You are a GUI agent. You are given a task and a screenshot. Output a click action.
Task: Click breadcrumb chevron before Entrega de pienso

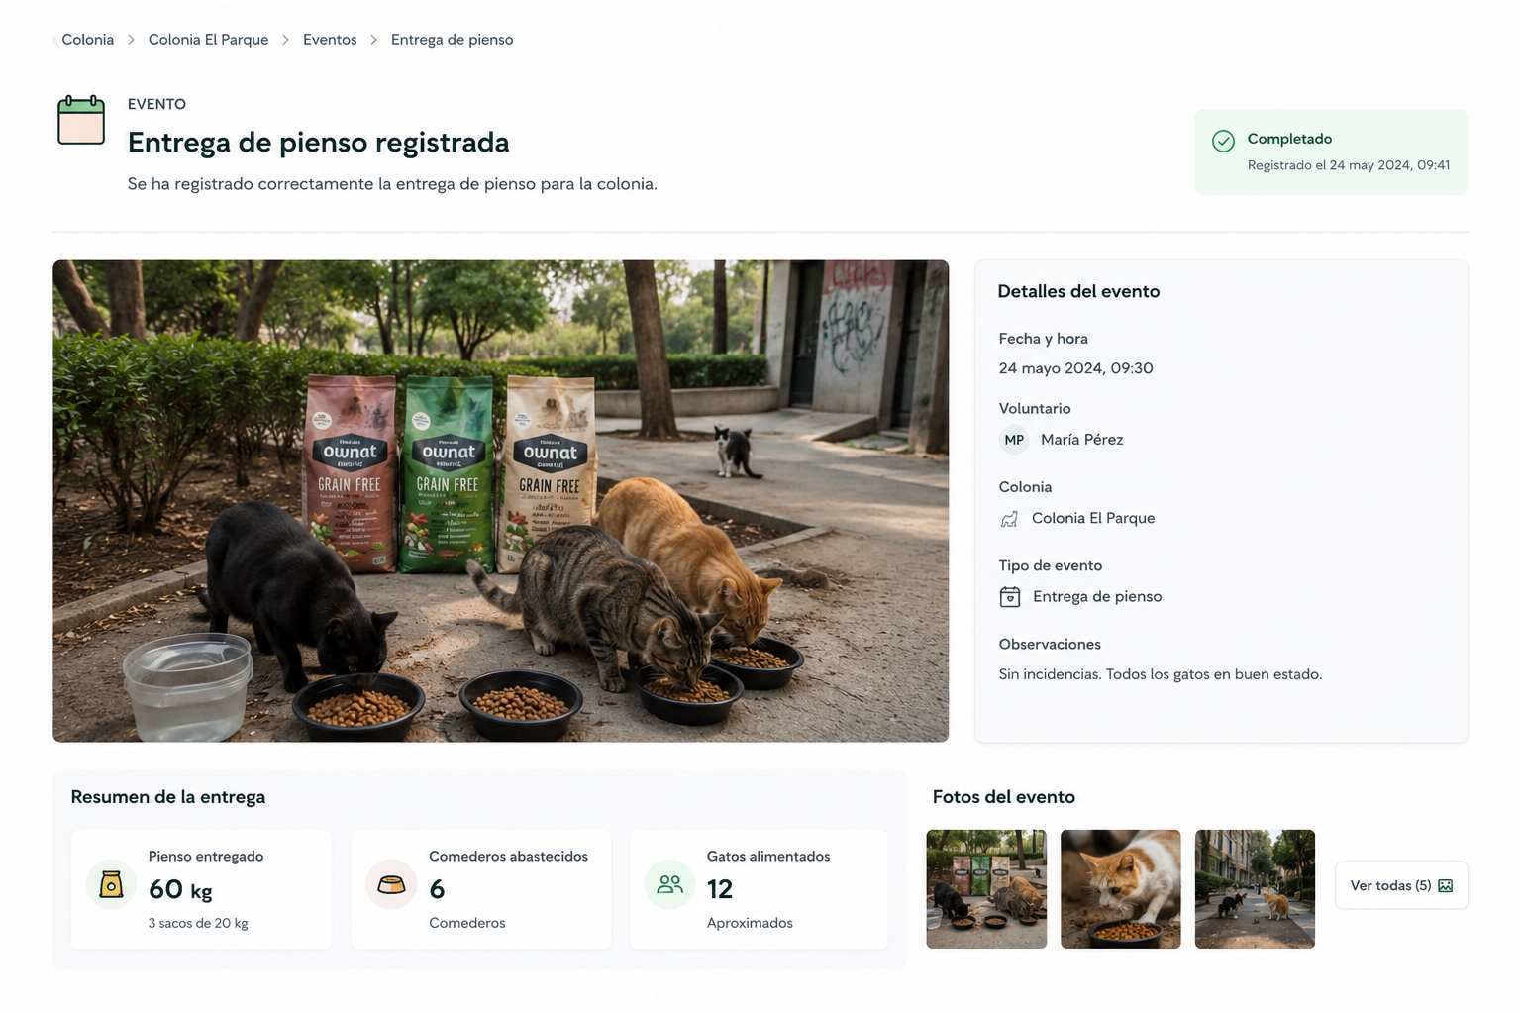pos(373,40)
